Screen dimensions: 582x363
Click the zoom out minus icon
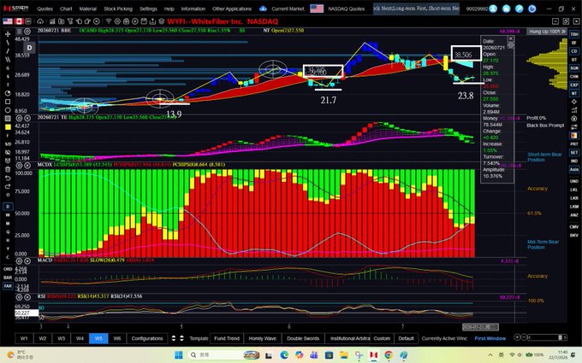524,337
